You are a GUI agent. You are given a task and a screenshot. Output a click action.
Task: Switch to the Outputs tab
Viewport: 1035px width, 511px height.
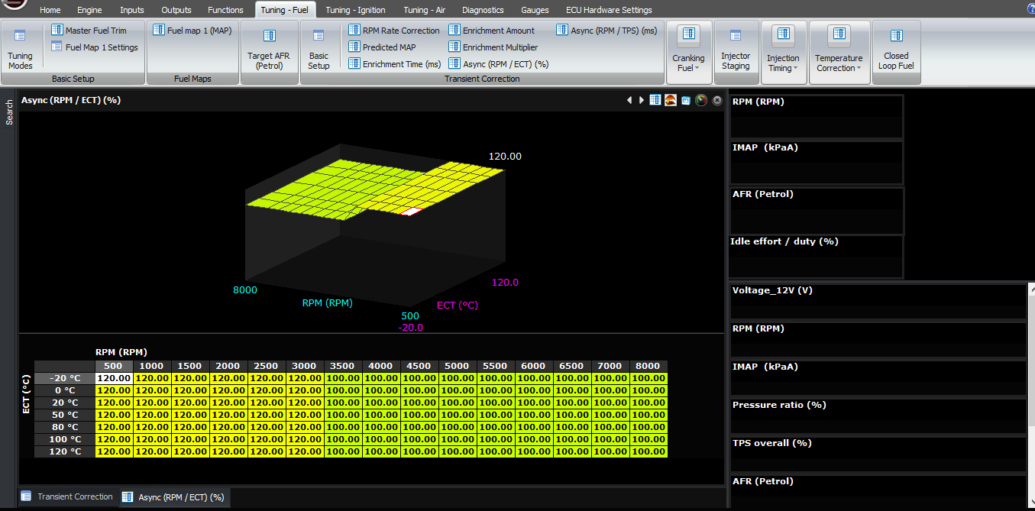[x=176, y=10]
